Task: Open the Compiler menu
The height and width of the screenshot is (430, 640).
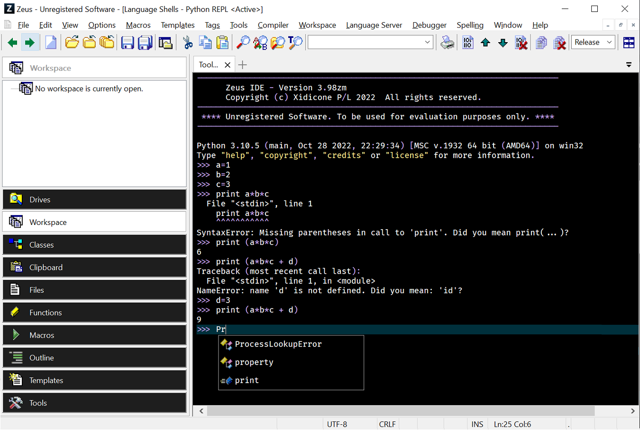Action: [273, 25]
